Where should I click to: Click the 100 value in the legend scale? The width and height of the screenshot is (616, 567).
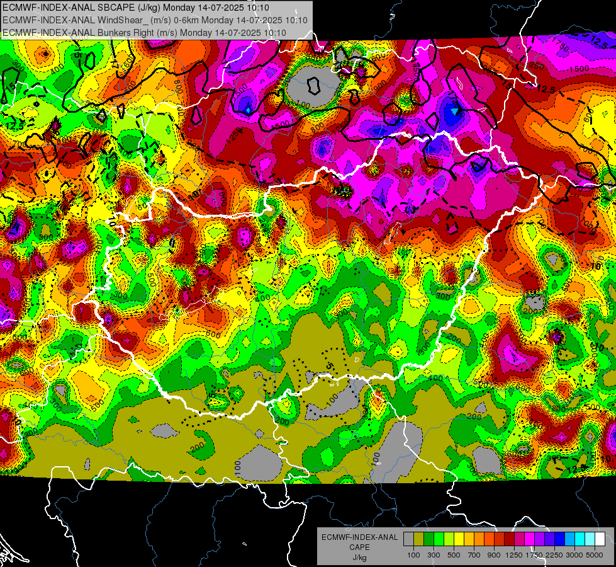(x=413, y=555)
